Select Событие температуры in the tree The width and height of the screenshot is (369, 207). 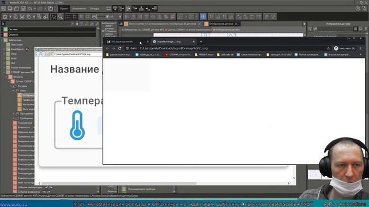pos(30,187)
